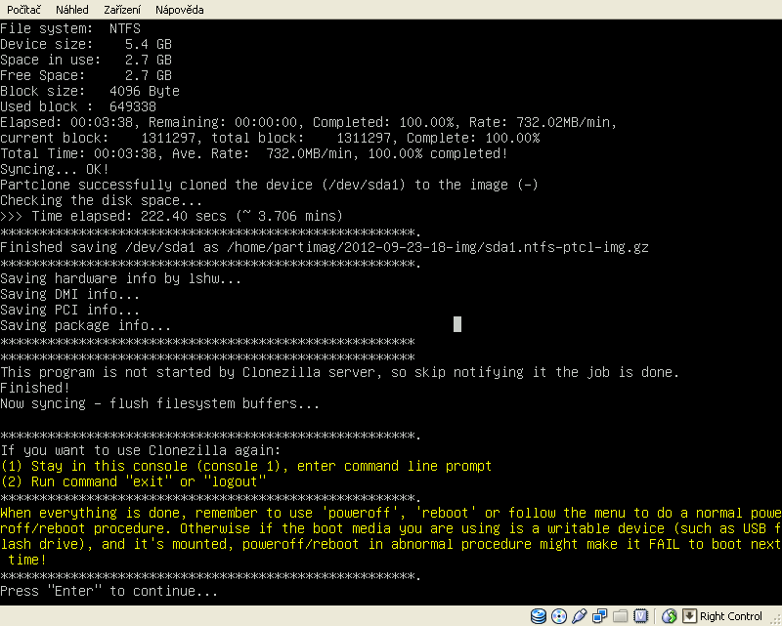Click the white terminal cursor block
782x626 pixels.
[457, 324]
